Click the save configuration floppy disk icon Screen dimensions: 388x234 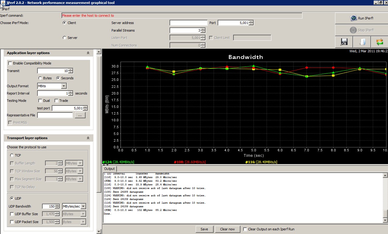point(344,42)
